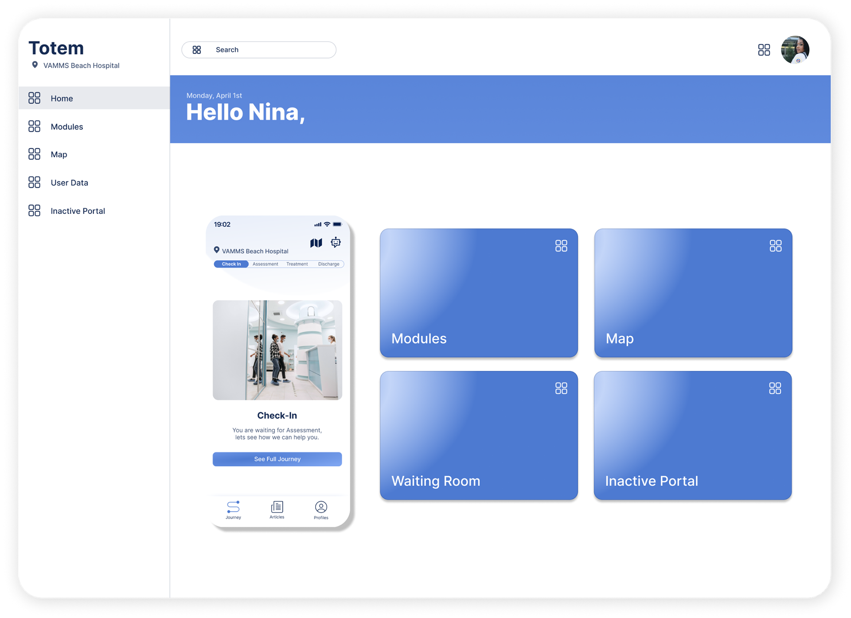Viewport: 851px width, 618px height.
Task: Open the Waiting Room card
Action: tap(479, 435)
